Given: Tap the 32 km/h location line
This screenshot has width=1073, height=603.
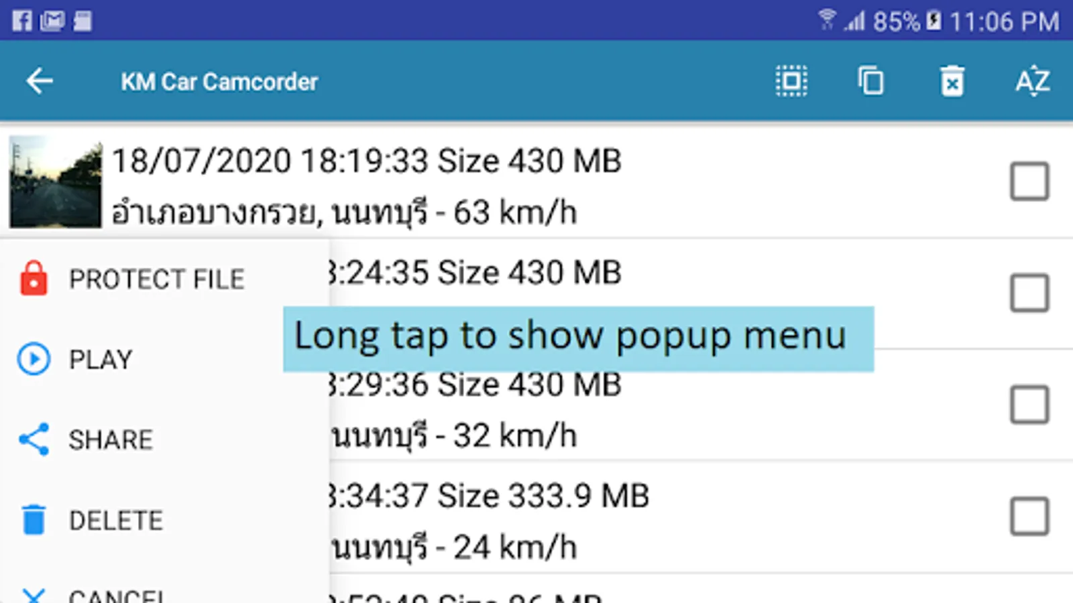Looking at the screenshot, I should (x=454, y=436).
